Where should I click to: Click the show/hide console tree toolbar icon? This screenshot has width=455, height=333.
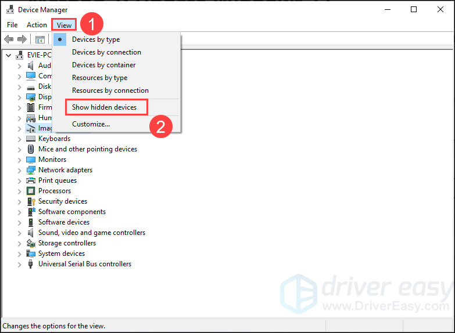tap(40, 39)
